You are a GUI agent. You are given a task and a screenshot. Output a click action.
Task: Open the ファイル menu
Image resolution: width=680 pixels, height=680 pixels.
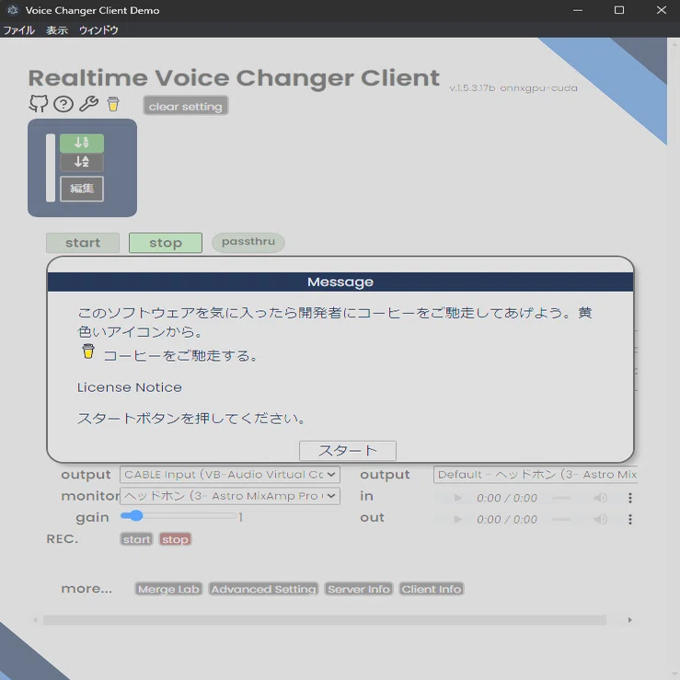tap(19, 30)
